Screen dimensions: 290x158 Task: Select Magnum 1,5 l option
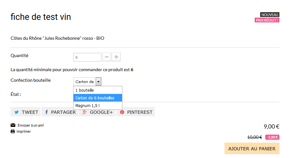[98, 105]
